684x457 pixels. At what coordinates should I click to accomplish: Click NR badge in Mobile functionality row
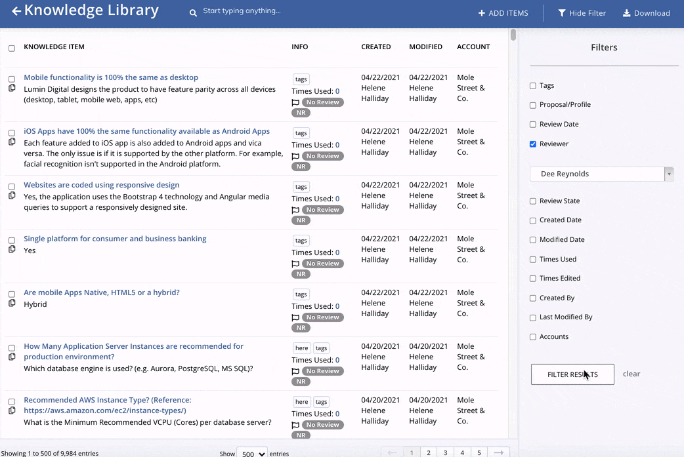coord(301,113)
